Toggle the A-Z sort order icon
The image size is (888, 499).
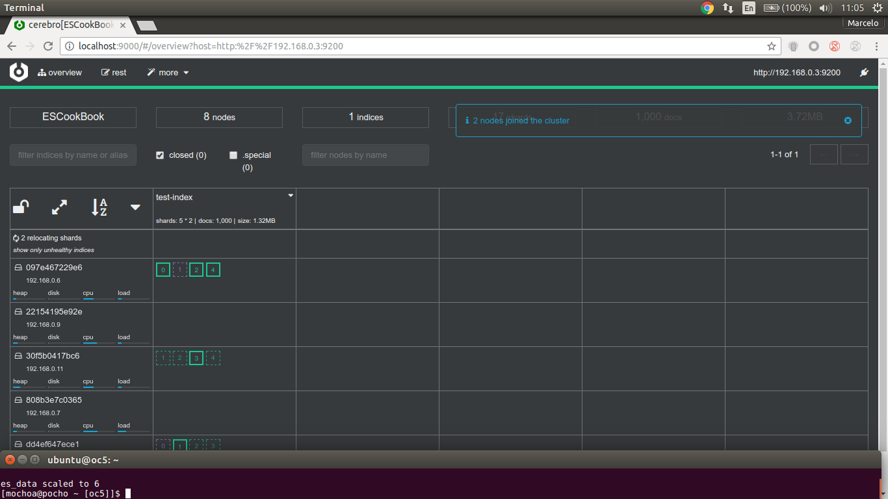(99, 207)
